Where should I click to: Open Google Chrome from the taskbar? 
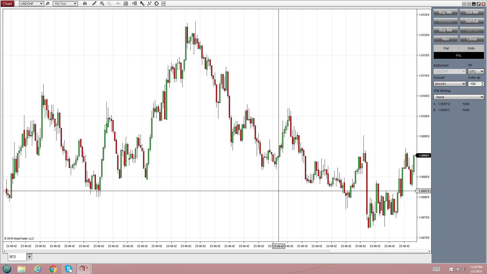pyautogui.click(x=53, y=269)
